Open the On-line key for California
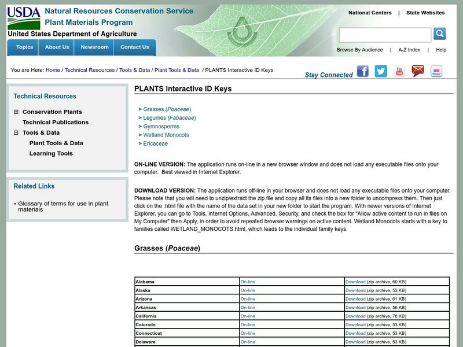Screen dimensions: 463x347 pyautogui.click(x=248, y=316)
